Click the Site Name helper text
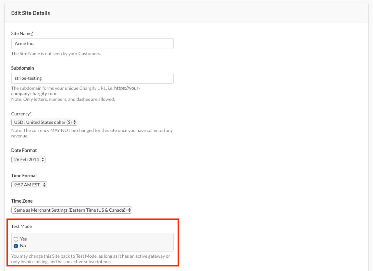This screenshot has width=373, height=271. click(x=56, y=53)
